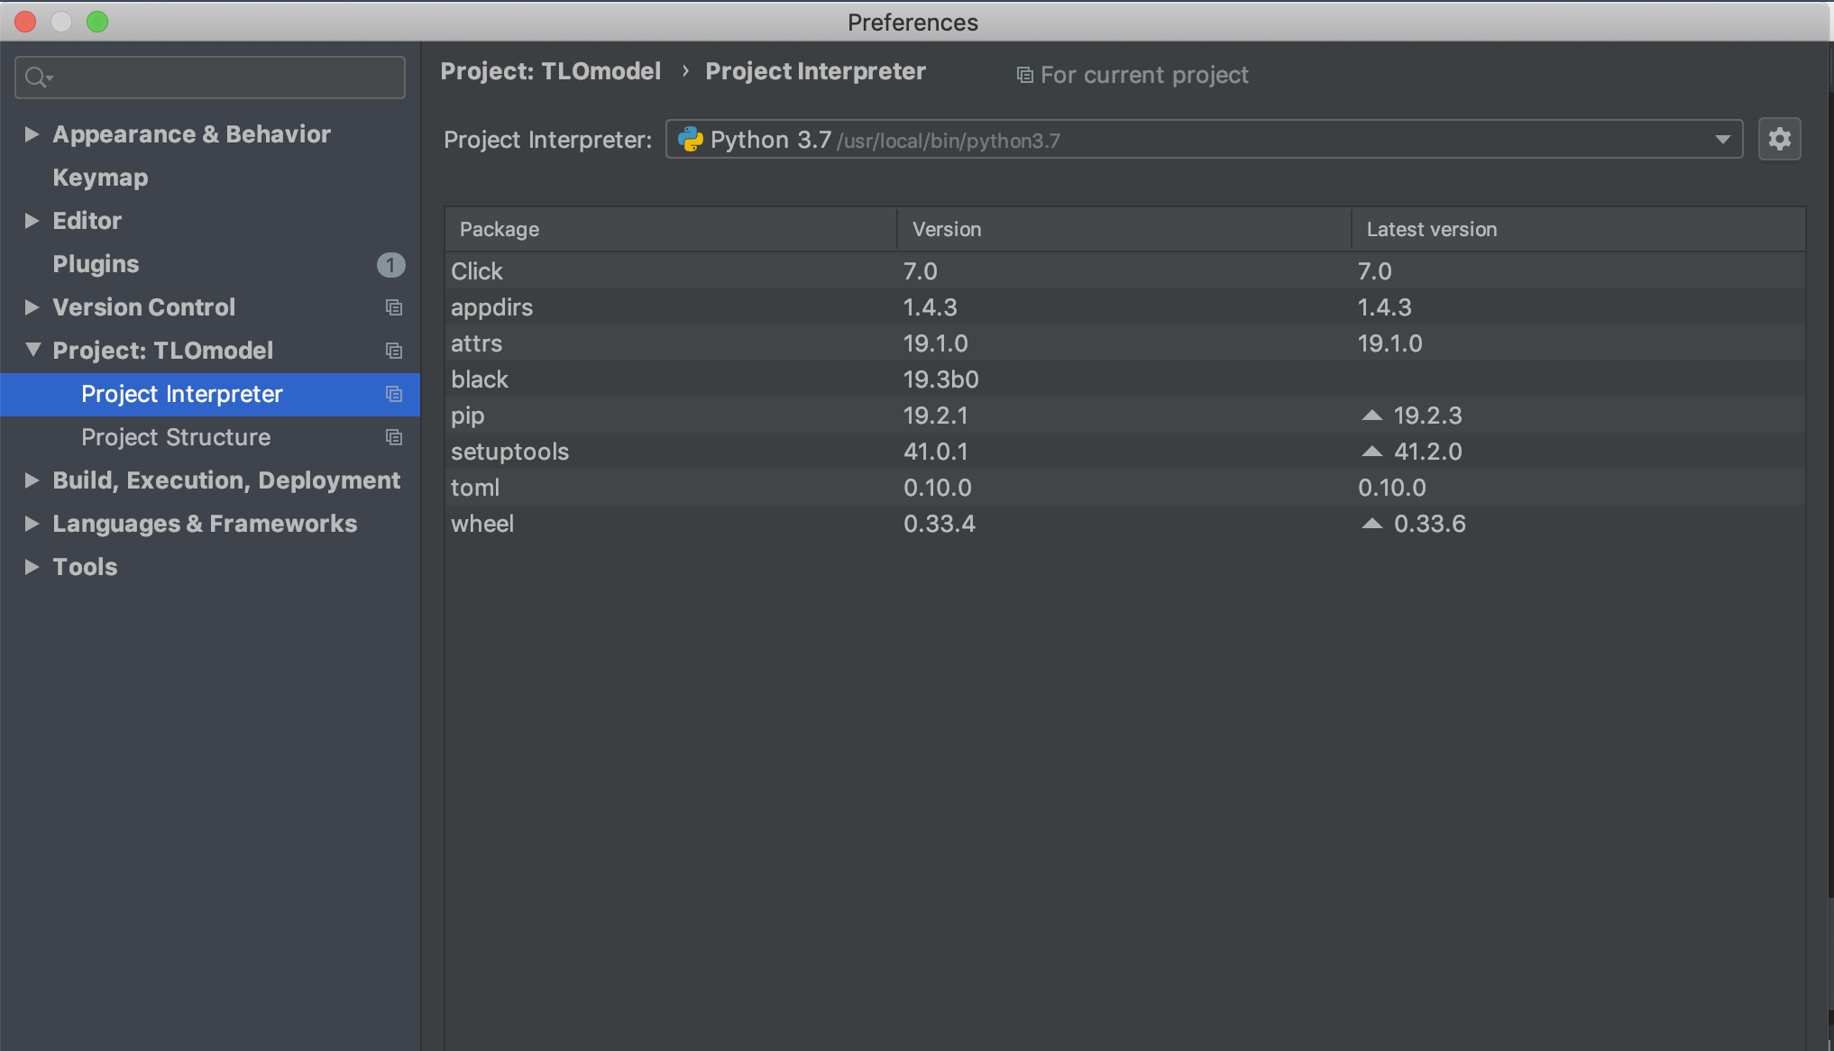The height and width of the screenshot is (1051, 1834).
Task: Select the appdirs package row
Action: coord(1125,307)
